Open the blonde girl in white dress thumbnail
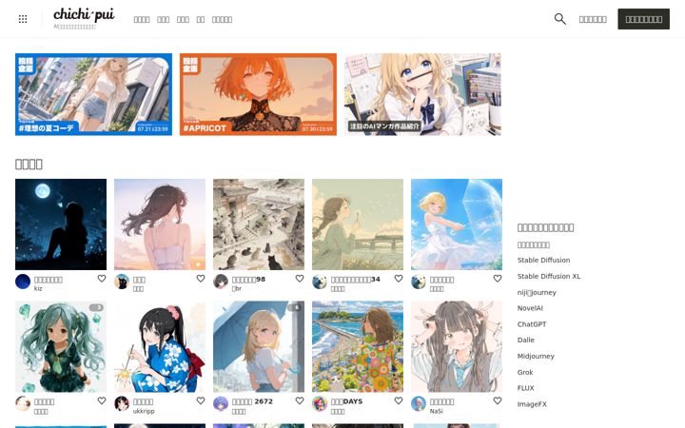Screen dimensions: 685x428 457,224
